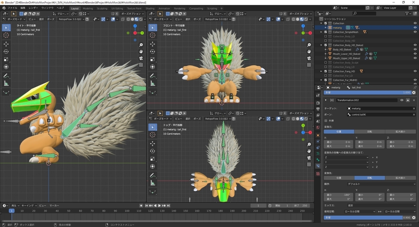Viewport: 419px width, 227px height.
Task: Switch ortho/perspective grid icon in left viewport
Action: point(141,65)
